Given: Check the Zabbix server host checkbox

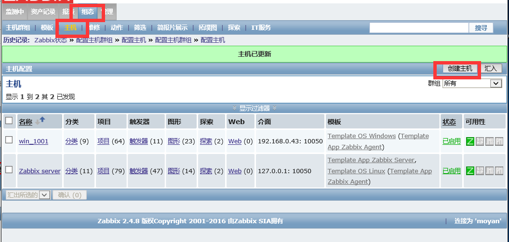Looking at the screenshot, I should [9, 169].
